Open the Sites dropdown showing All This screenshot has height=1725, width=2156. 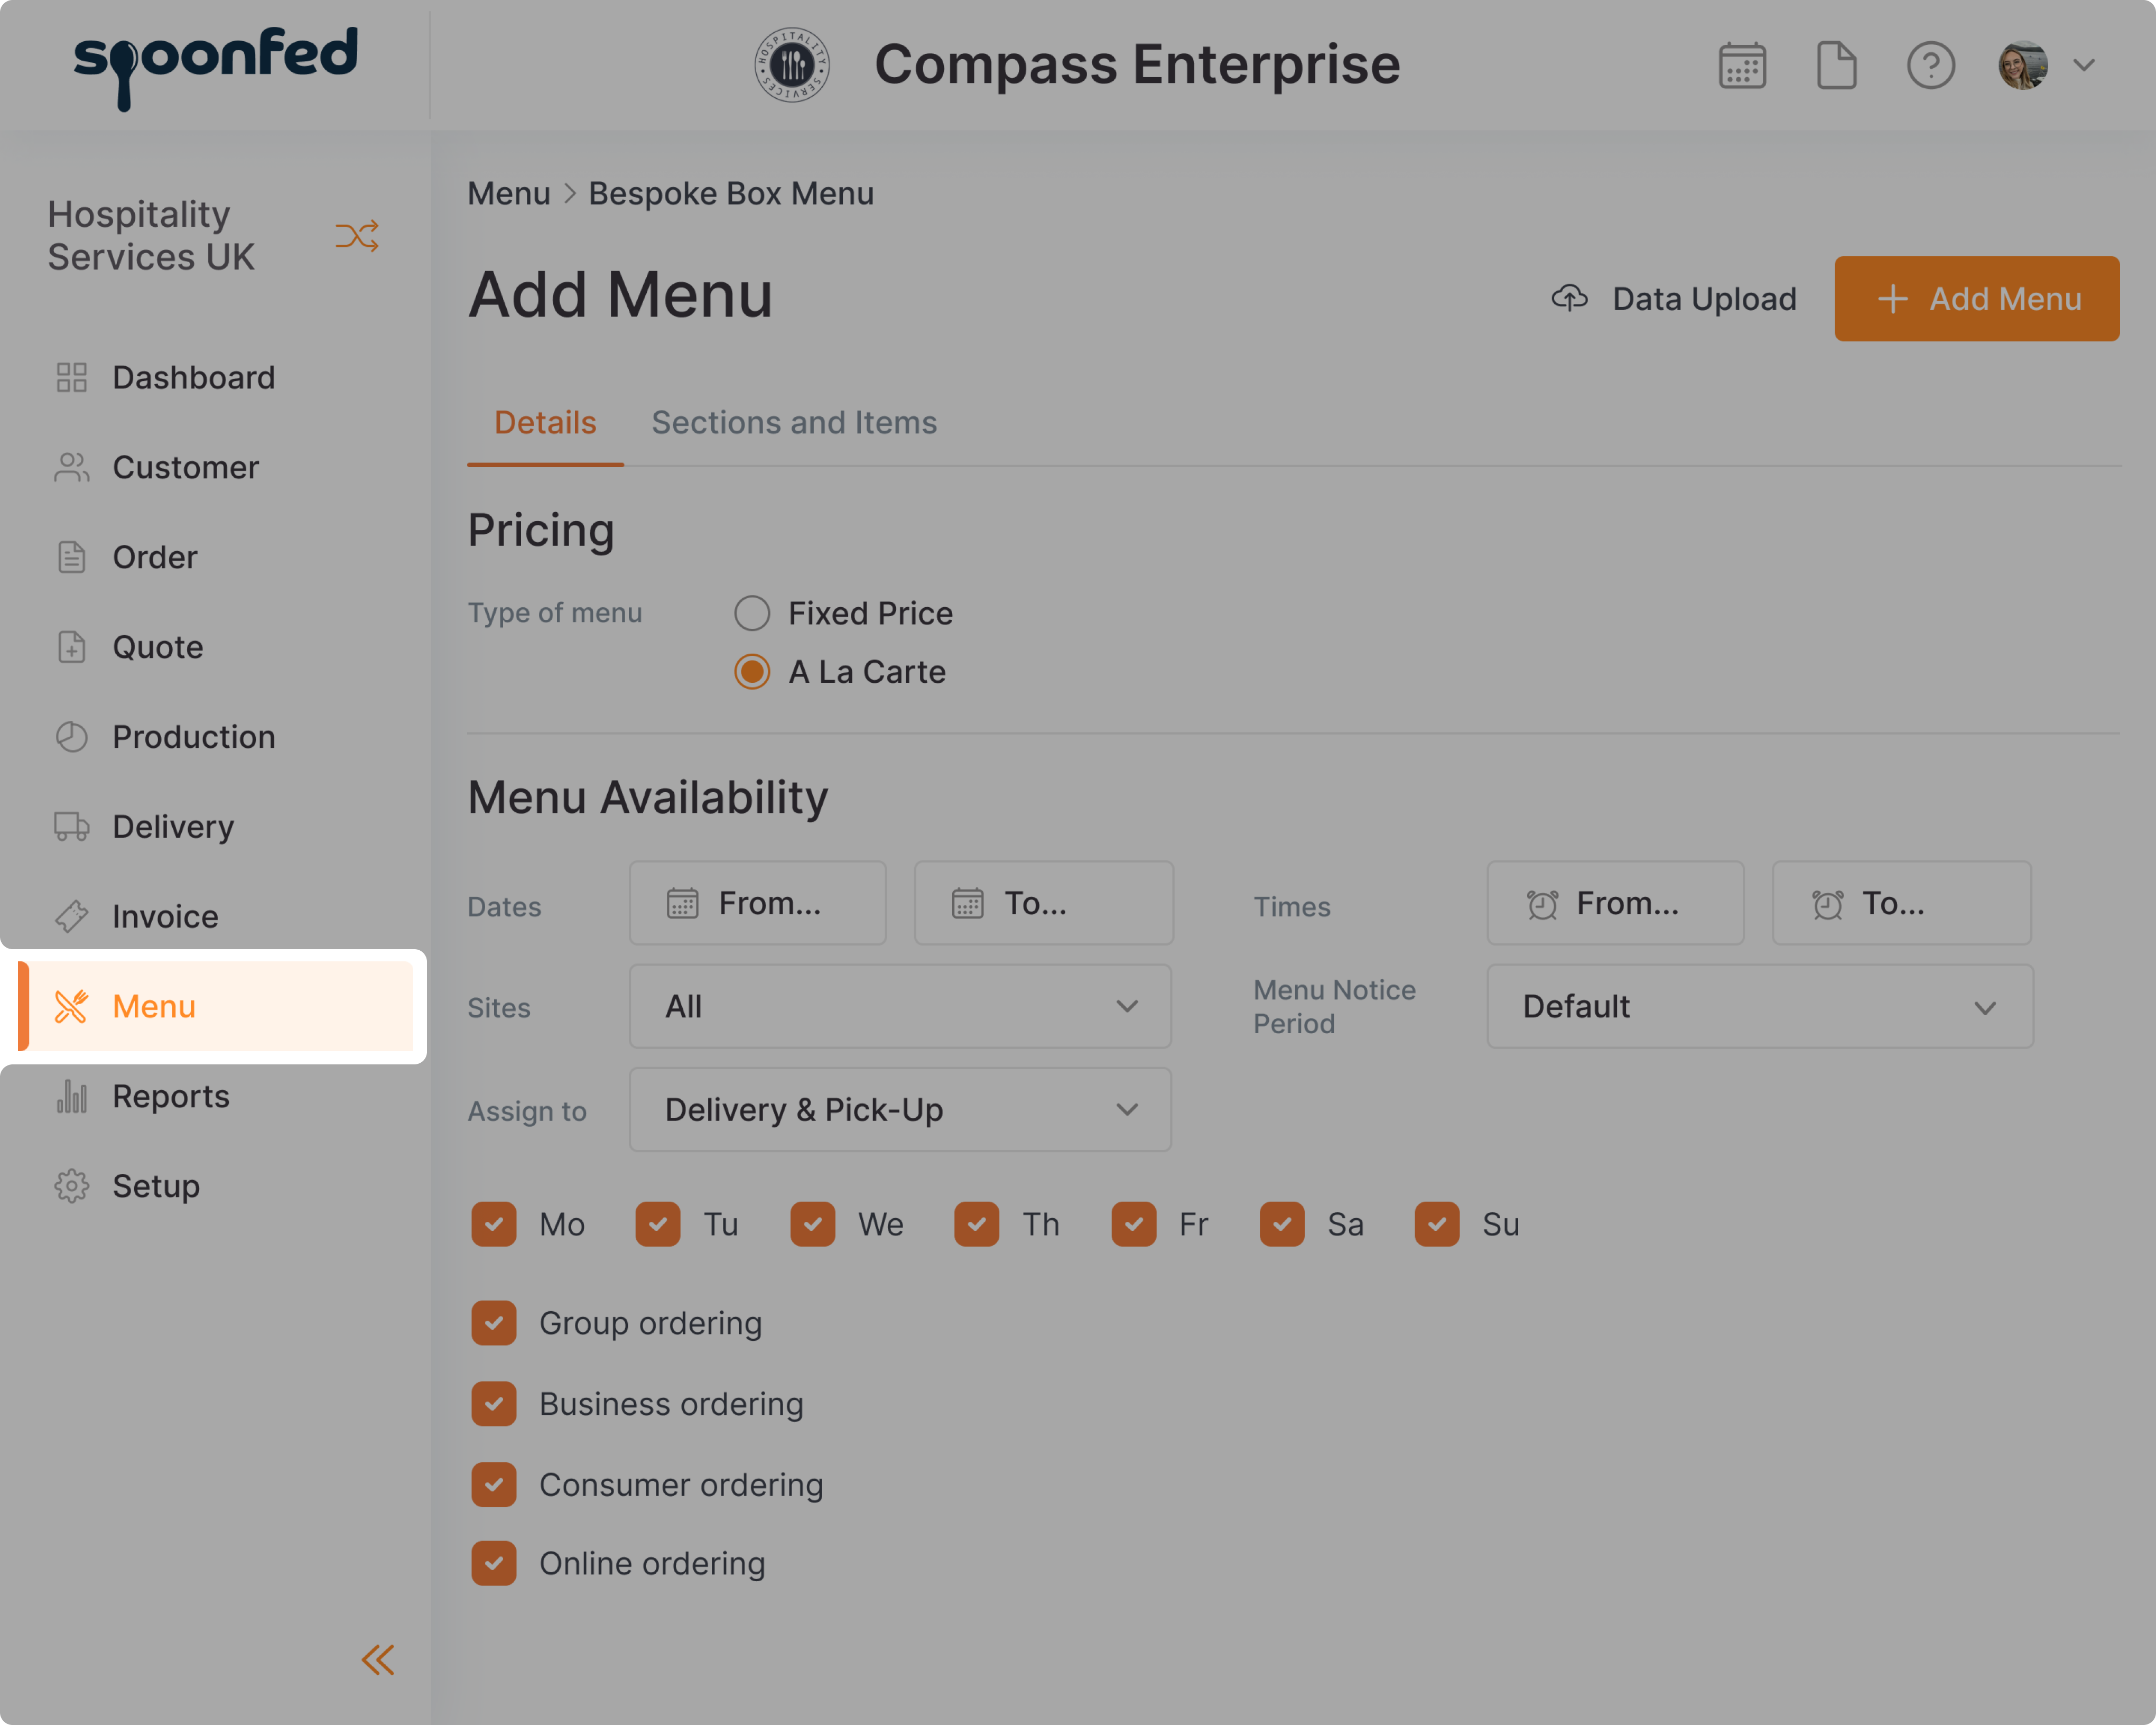[899, 1007]
